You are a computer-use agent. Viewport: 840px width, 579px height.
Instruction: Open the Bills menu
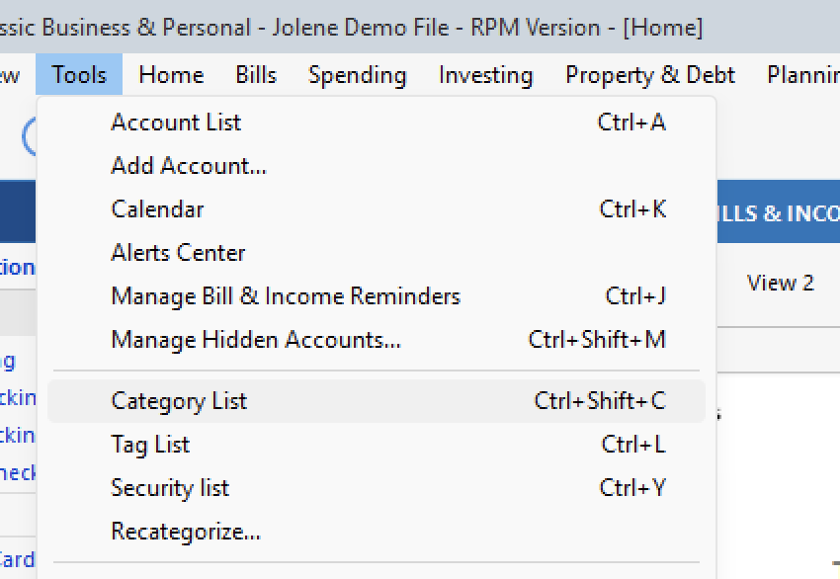click(256, 75)
